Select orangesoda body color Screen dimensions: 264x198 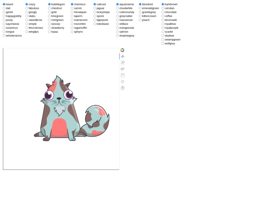(117, 28)
